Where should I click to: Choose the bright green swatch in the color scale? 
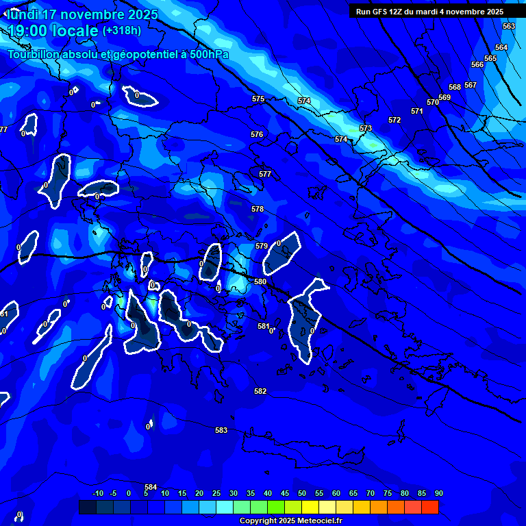(x=275, y=508)
